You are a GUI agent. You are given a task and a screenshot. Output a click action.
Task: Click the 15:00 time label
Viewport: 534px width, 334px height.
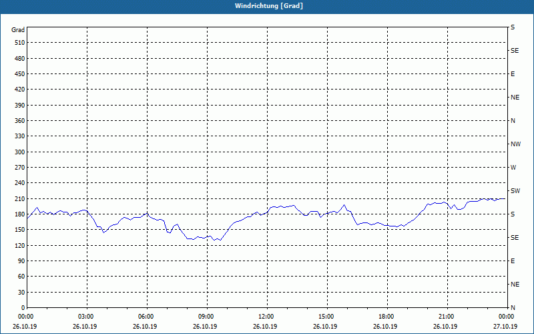(x=327, y=317)
